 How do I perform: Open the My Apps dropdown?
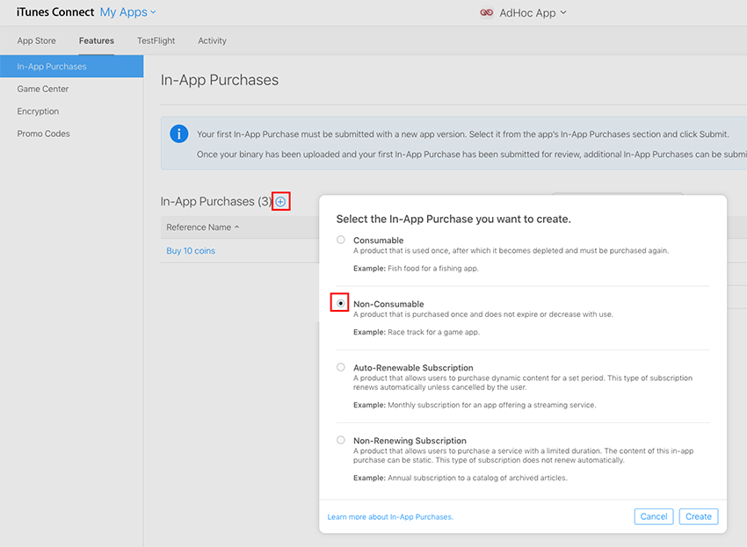pyautogui.click(x=127, y=12)
